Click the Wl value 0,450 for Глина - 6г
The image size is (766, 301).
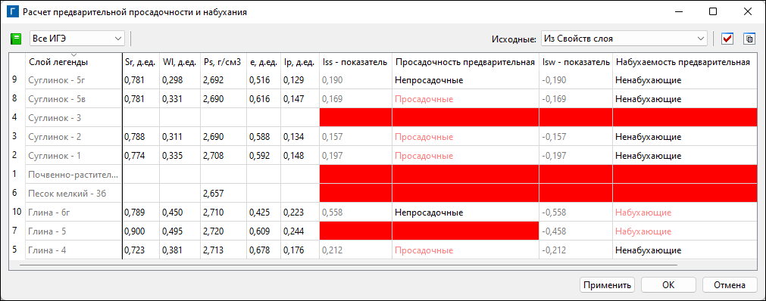coord(172,213)
